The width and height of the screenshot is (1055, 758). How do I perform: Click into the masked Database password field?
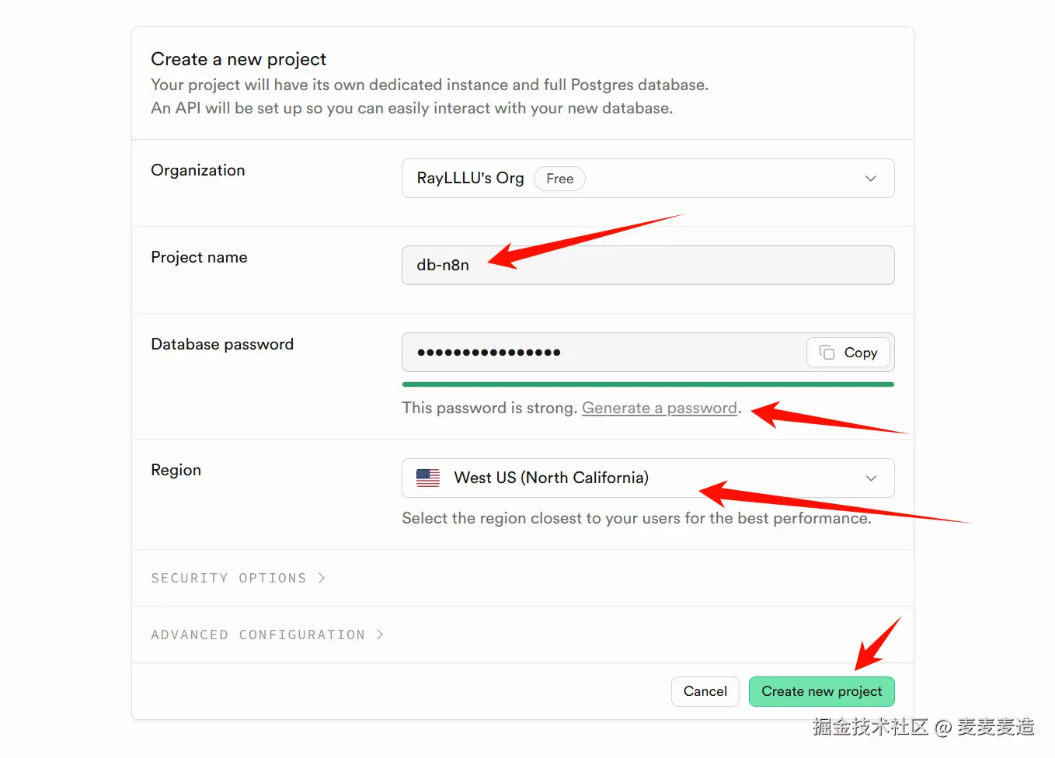pos(603,353)
